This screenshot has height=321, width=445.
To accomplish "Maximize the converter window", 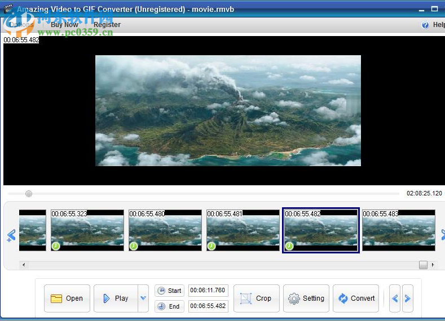I will click(434, 9).
